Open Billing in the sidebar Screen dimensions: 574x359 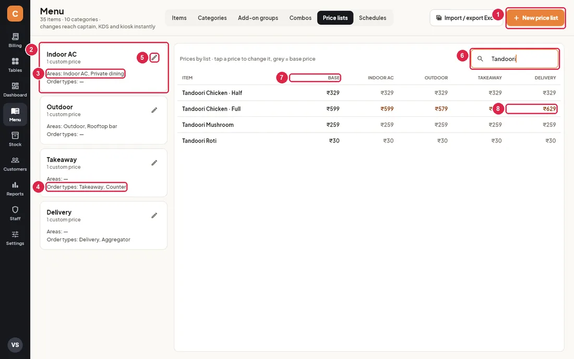[15, 40]
